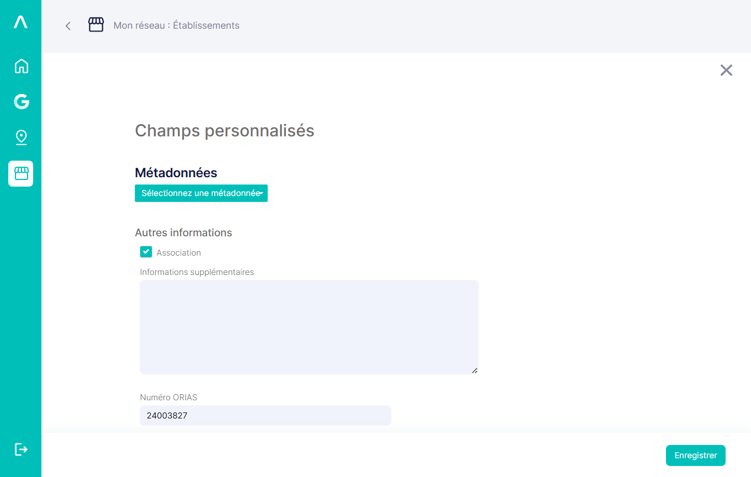The height and width of the screenshot is (477, 751).
Task: Open the Sélectionnez une métadonnée dropdown
Action: [201, 193]
